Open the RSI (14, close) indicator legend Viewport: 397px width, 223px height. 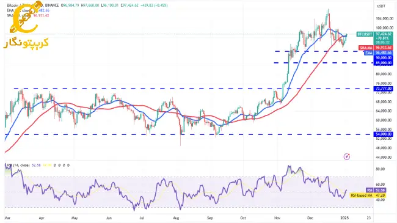[x=18, y=165]
